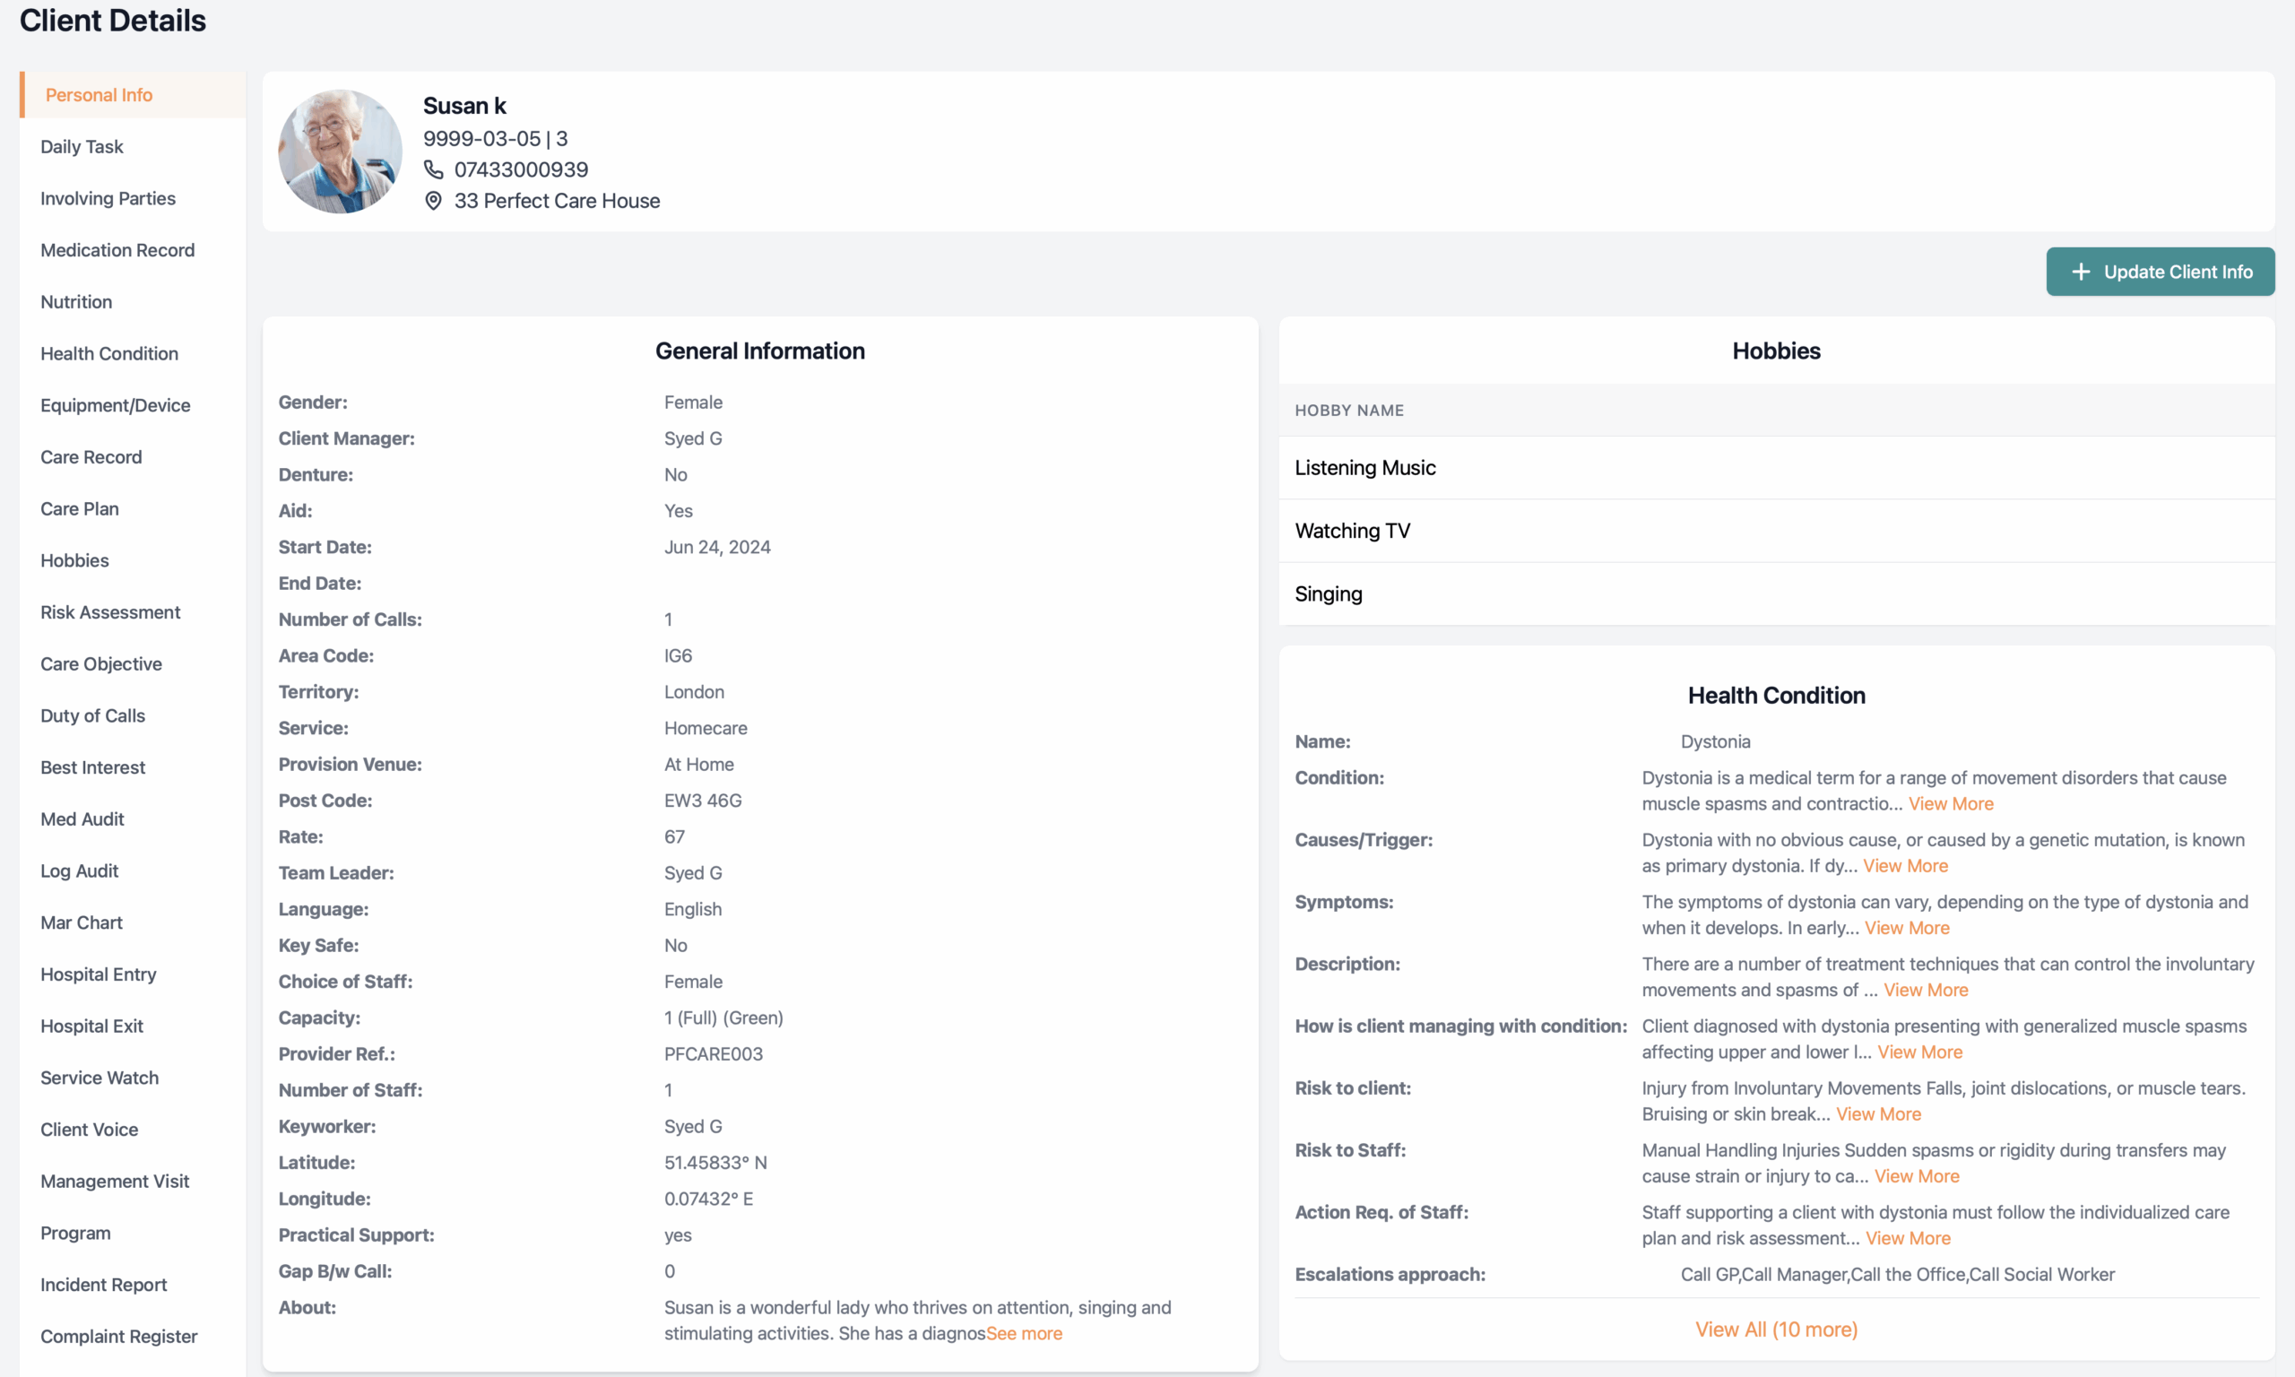Expand Causes/Trigger text via View More
The image size is (2295, 1377).
1904,866
